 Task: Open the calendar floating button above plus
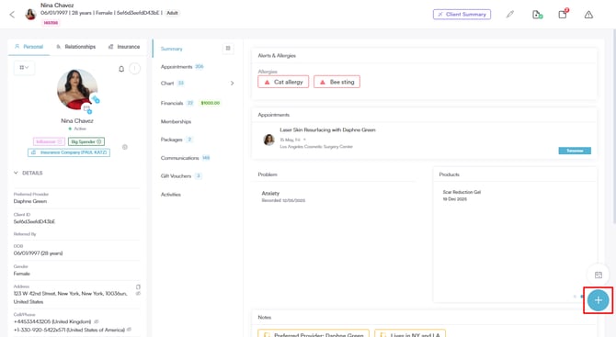[598, 275]
